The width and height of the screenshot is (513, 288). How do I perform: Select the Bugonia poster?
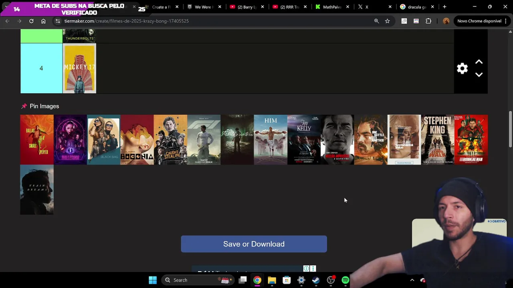(137, 140)
